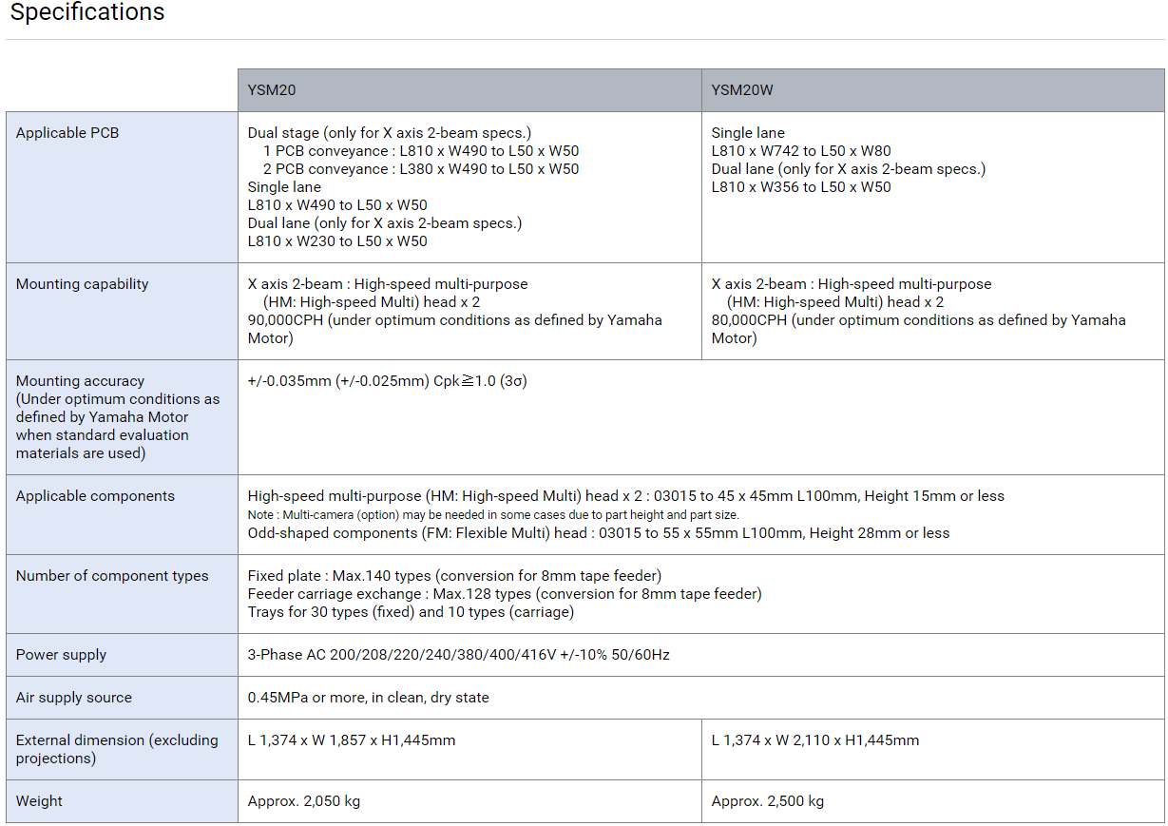The height and width of the screenshot is (826, 1168).
Task: Click the 3-Phase AC power supply value
Action: [x=459, y=655]
